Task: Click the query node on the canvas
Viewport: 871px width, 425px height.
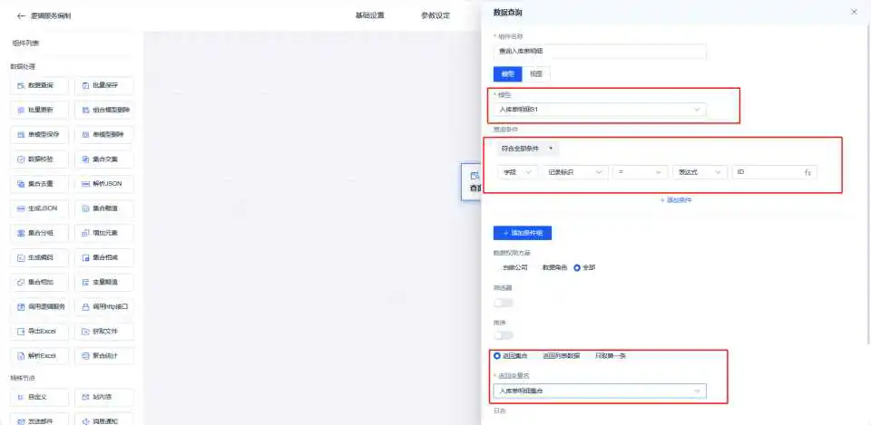Action: click(x=472, y=182)
